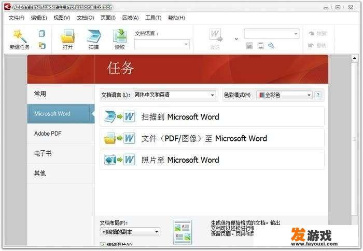Open the 简体中文和英语 language dropdown
This screenshot has height=251, width=363.
coord(175,95)
